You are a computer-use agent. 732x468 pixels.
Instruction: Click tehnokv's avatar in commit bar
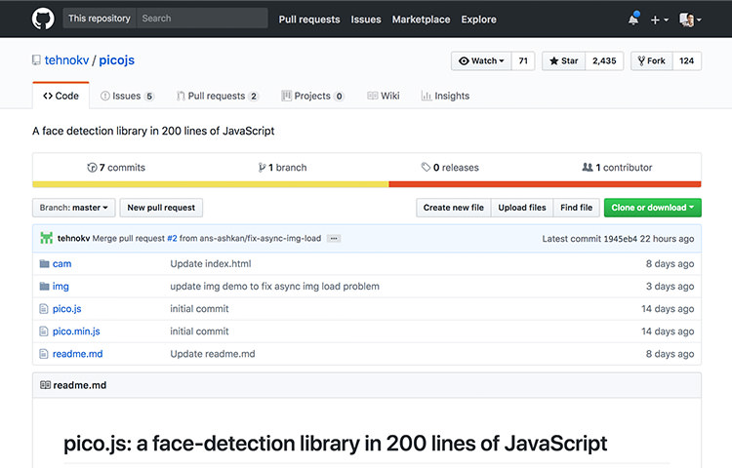(x=46, y=238)
